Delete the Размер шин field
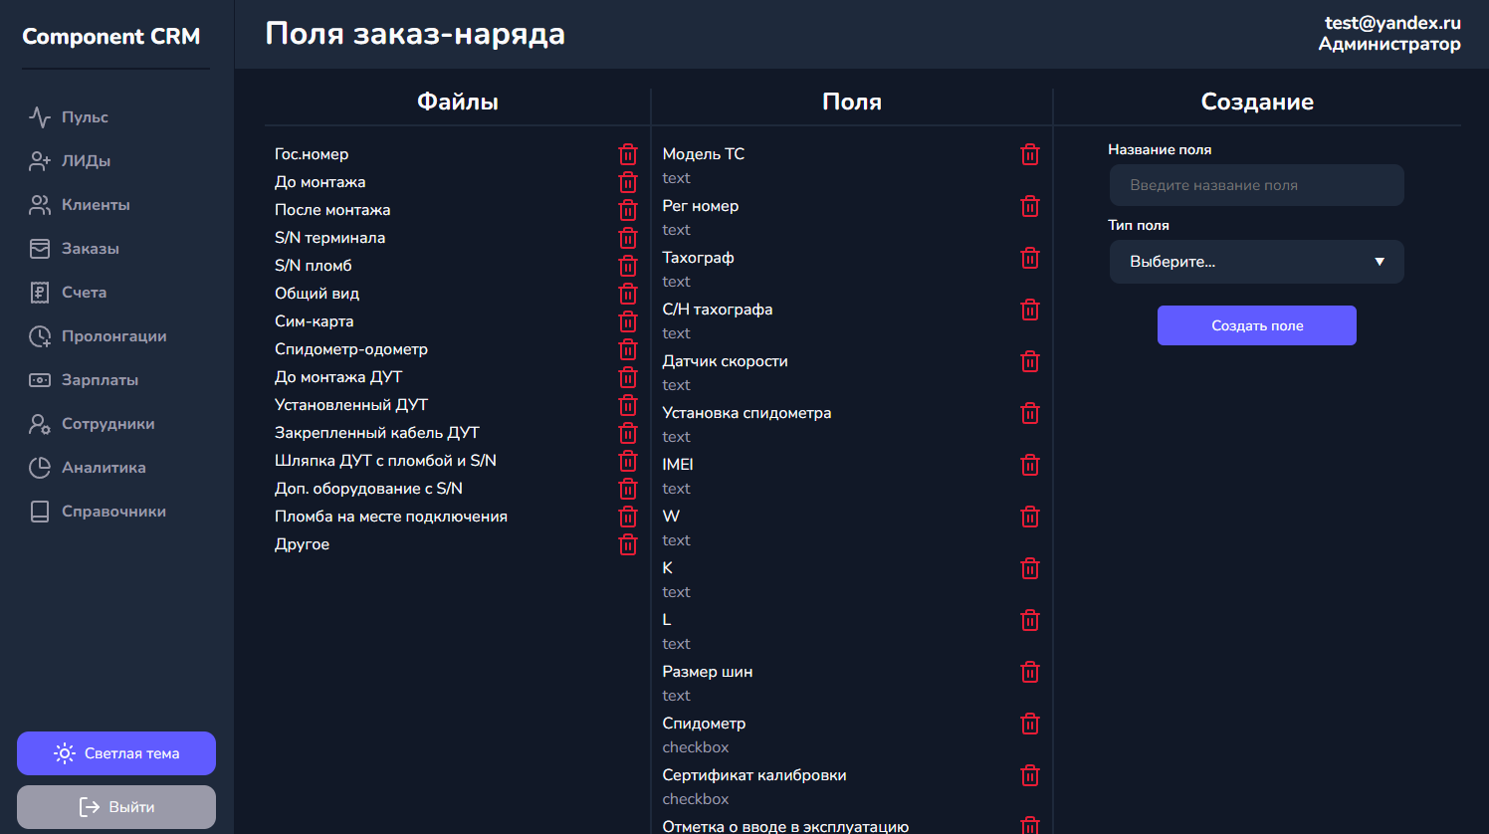 point(1030,672)
